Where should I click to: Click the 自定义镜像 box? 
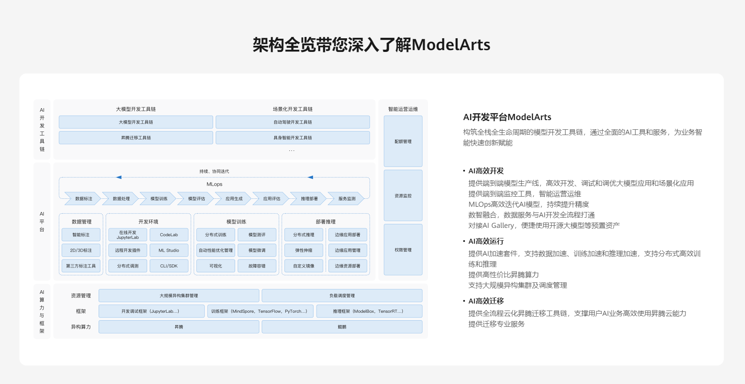pos(304,266)
